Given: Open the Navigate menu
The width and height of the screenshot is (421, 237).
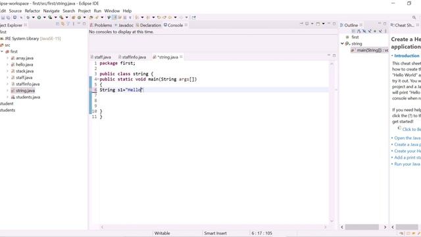Looking at the screenshot, I should tap(51, 11).
